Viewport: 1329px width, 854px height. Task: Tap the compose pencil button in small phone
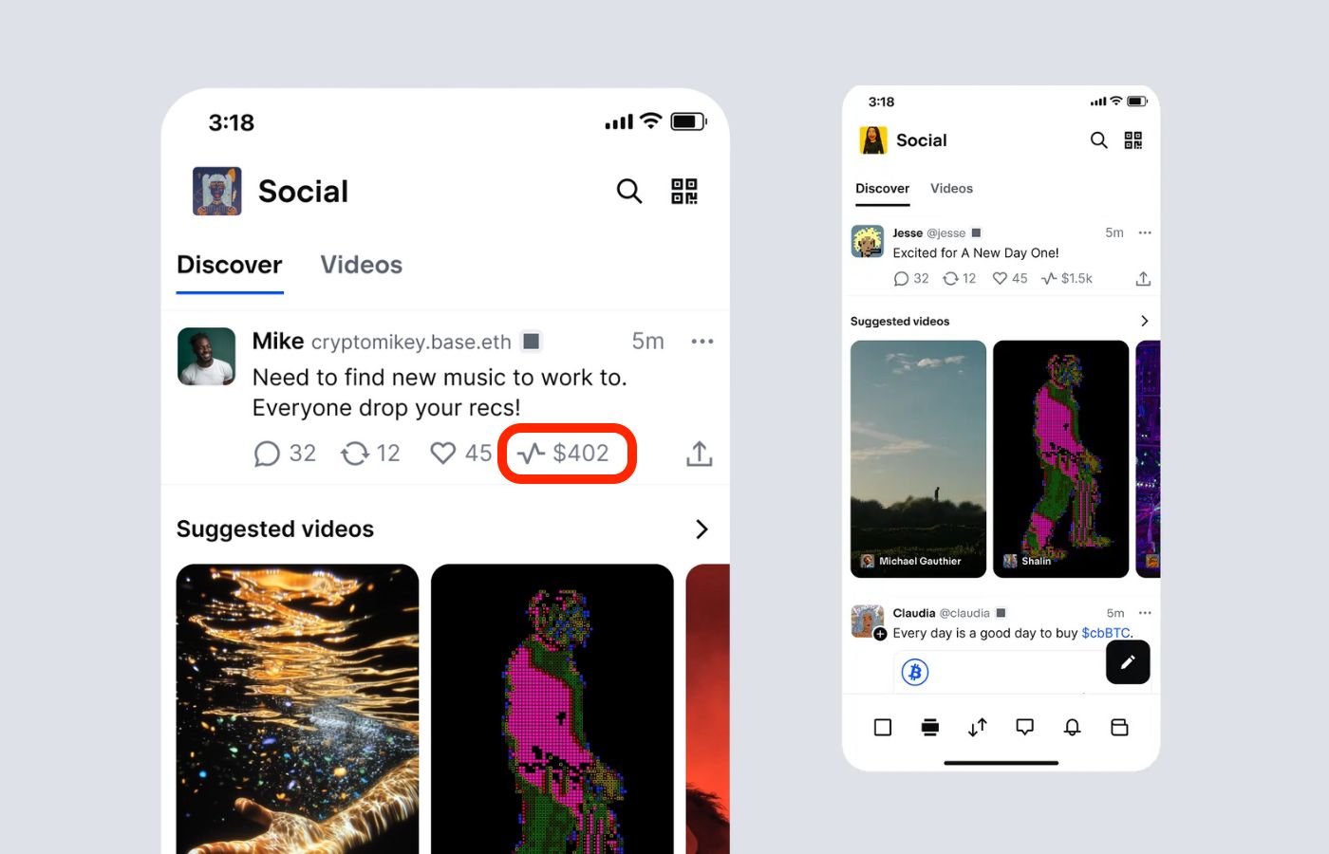1128,662
